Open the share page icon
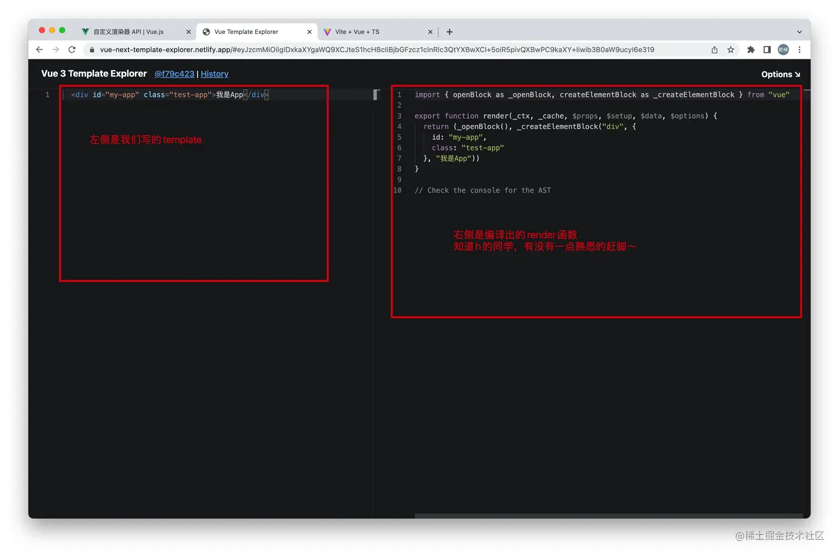Viewport: 839px width, 556px height. pyautogui.click(x=715, y=49)
